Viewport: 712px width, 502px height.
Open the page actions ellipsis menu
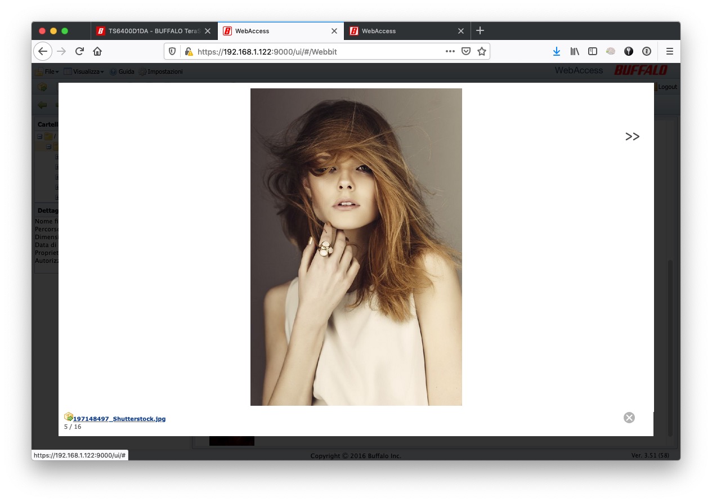450,51
